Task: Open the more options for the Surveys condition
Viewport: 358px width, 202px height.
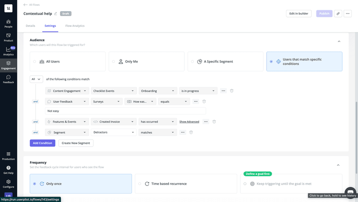Action: (196, 101)
